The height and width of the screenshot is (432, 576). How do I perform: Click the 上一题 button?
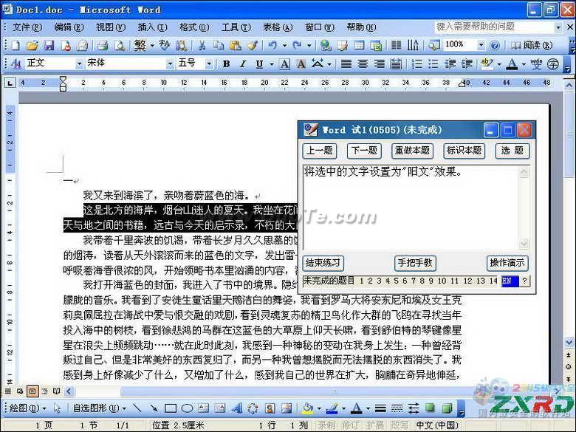coord(320,151)
